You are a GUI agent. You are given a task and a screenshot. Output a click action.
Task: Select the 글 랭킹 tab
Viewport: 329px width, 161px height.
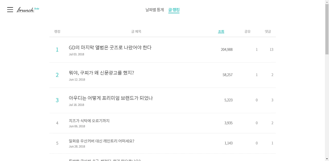[x=174, y=10]
